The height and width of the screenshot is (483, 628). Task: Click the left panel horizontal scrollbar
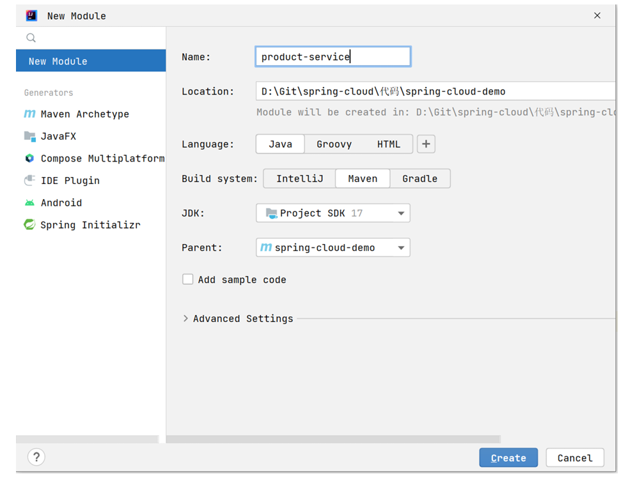[88, 440]
